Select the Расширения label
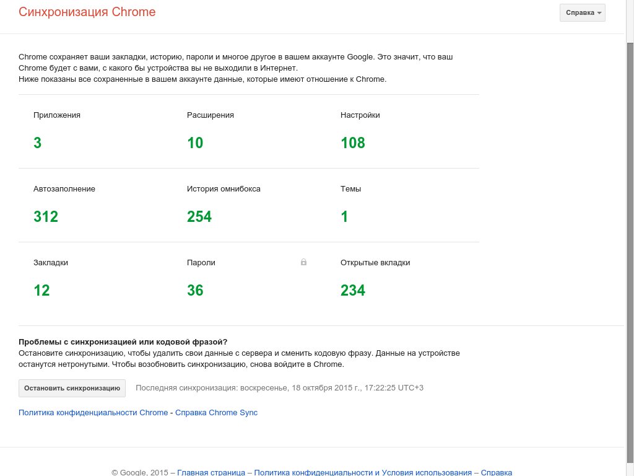 point(211,115)
